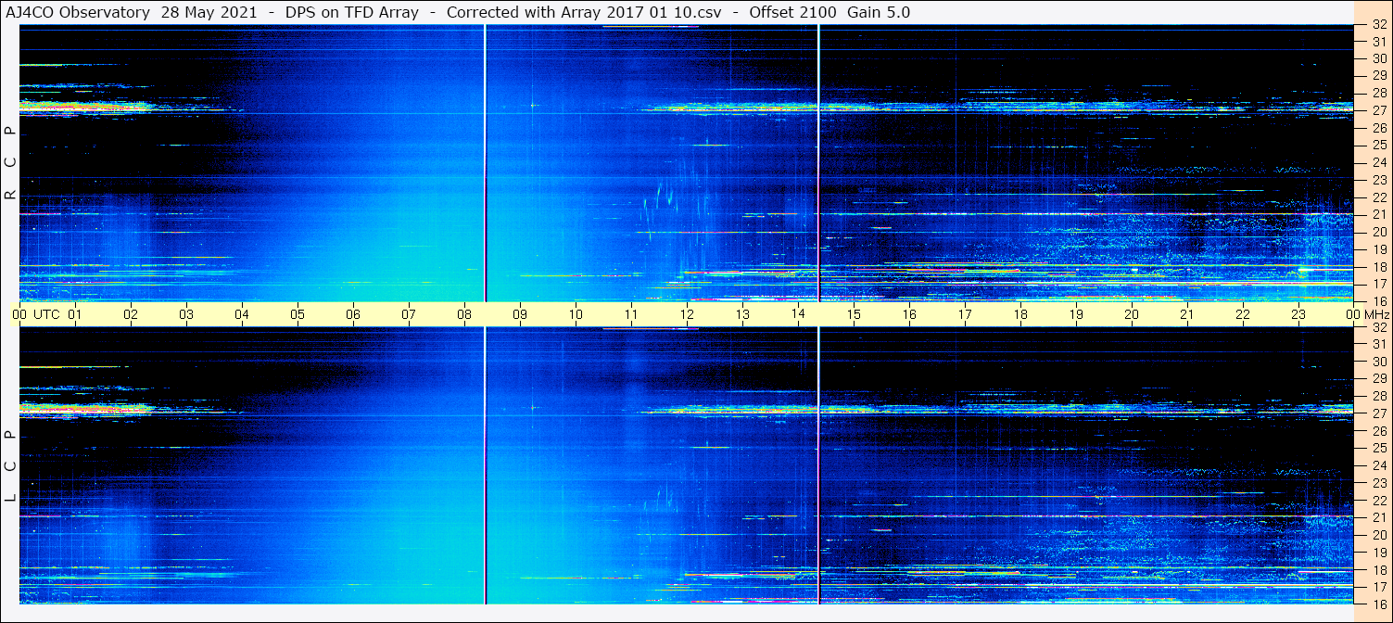Click the 14 hour label on time axis
Image resolution: width=1393 pixels, height=623 pixels.
click(798, 314)
